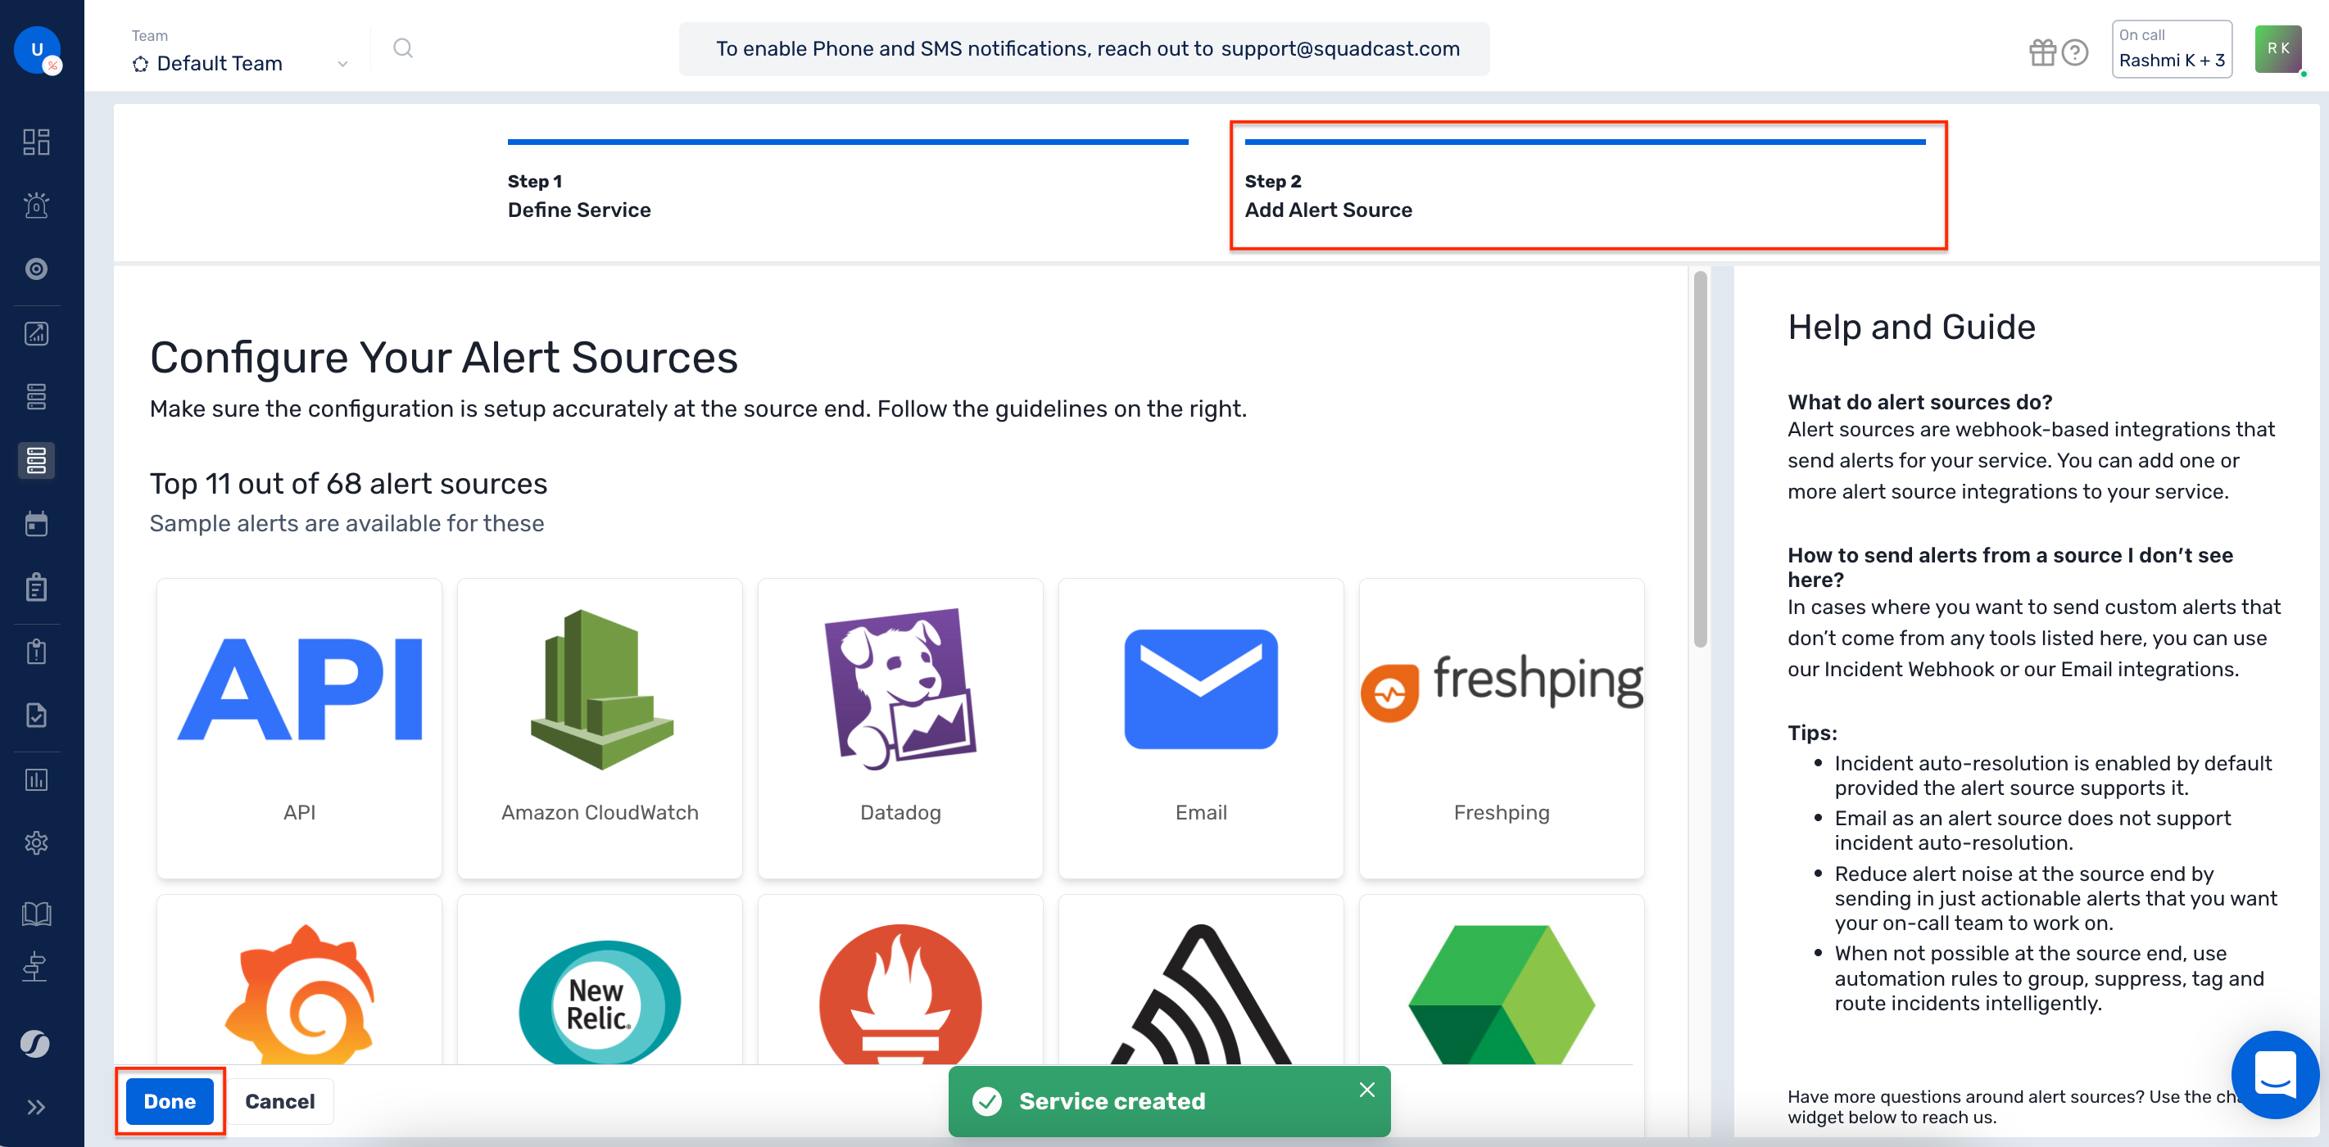Image resolution: width=2329 pixels, height=1147 pixels.
Task: Click the Cancel button
Action: click(280, 1101)
